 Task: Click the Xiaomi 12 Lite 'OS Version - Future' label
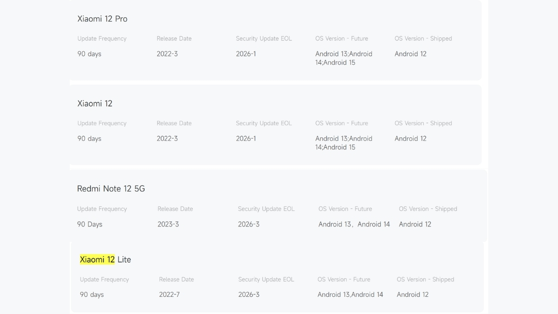tap(344, 280)
